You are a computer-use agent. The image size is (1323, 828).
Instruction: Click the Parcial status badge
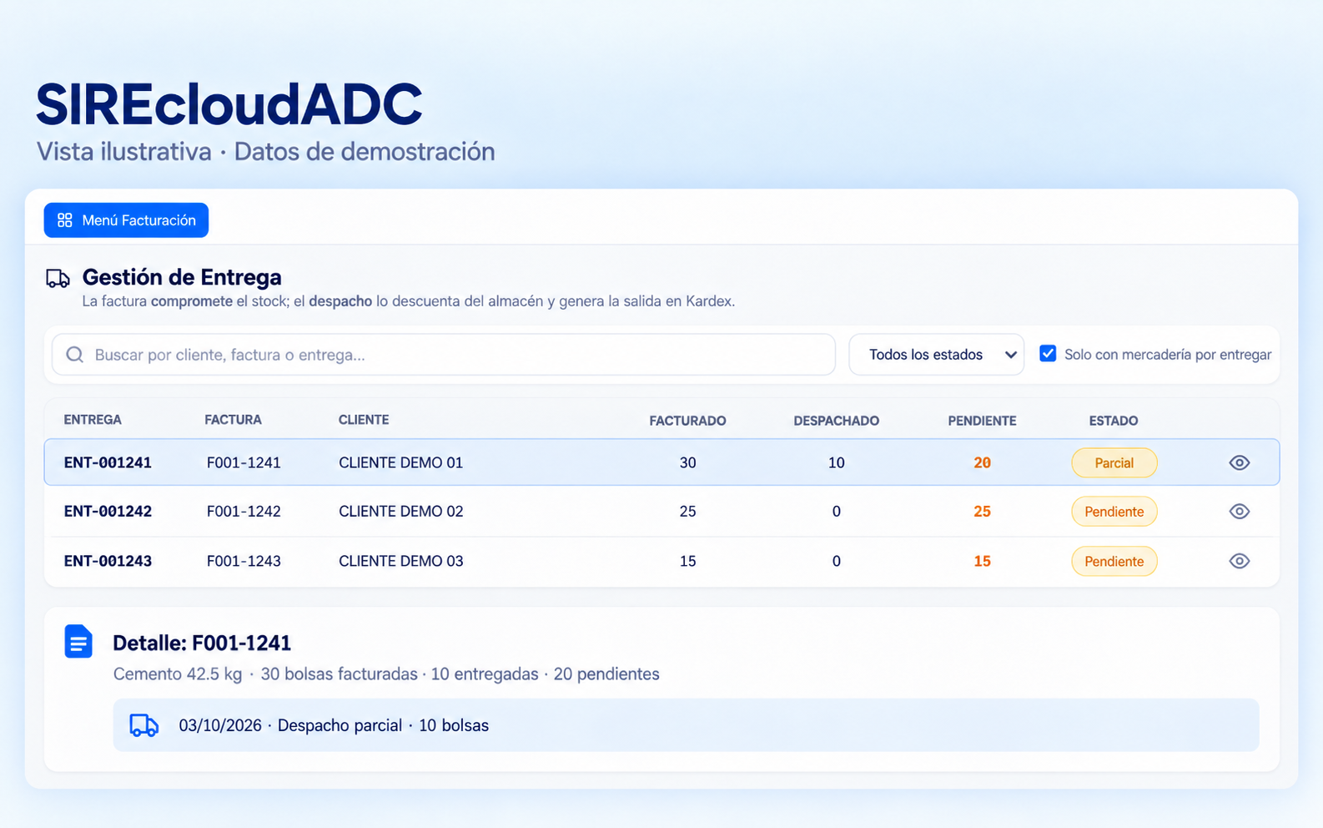(x=1114, y=462)
